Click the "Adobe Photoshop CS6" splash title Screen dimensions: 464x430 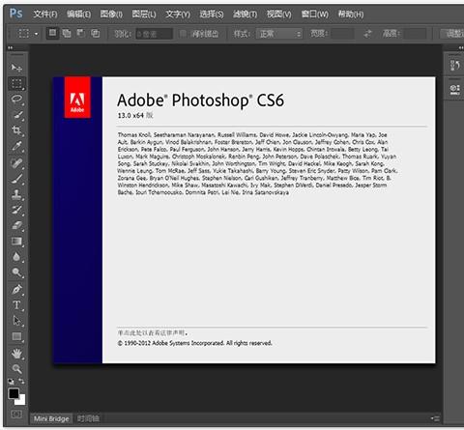[200, 100]
